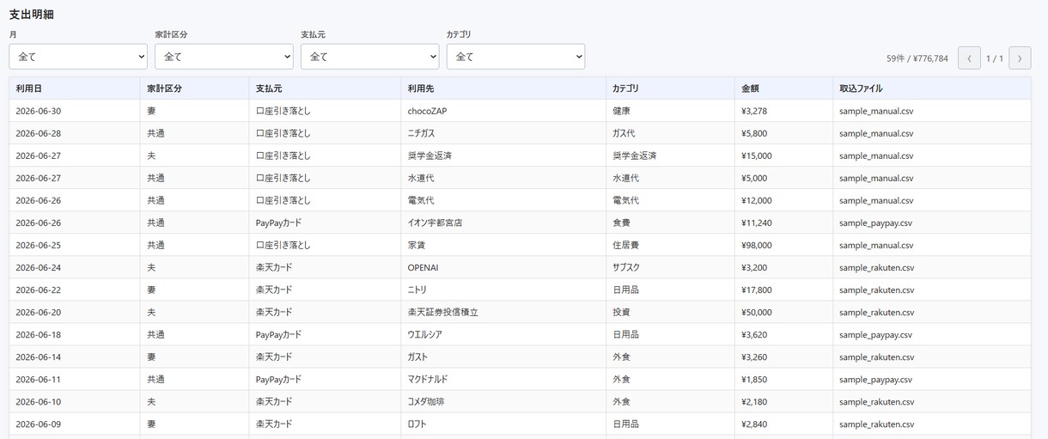Select the ガスト payee cell
The image size is (1048, 439).
click(503, 357)
